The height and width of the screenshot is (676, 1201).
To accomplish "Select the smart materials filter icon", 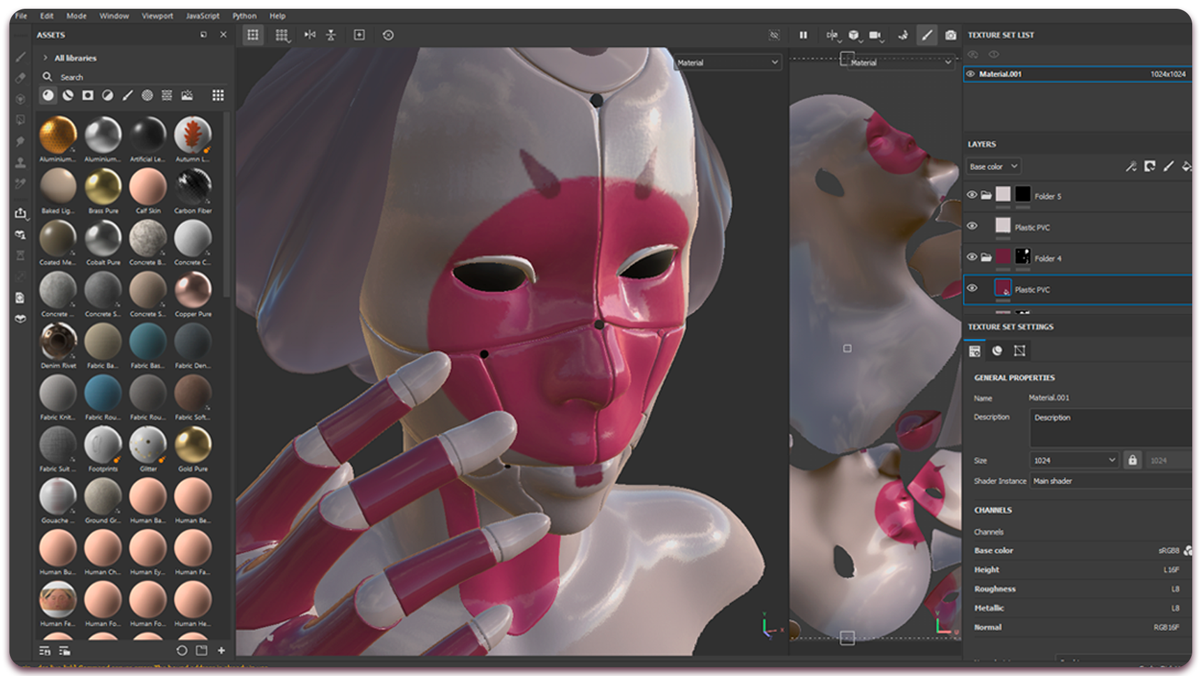I will point(68,95).
